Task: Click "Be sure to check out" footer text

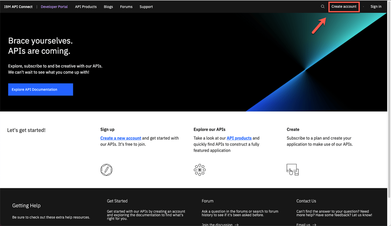Action: pyautogui.click(x=51, y=217)
